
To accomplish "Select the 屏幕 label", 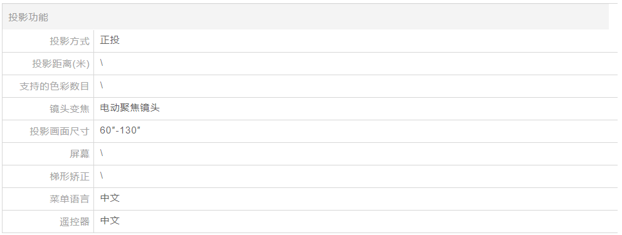I will point(80,154).
